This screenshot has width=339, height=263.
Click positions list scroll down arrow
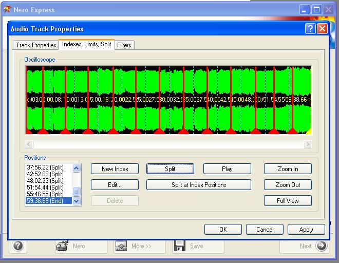click(x=77, y=201)
